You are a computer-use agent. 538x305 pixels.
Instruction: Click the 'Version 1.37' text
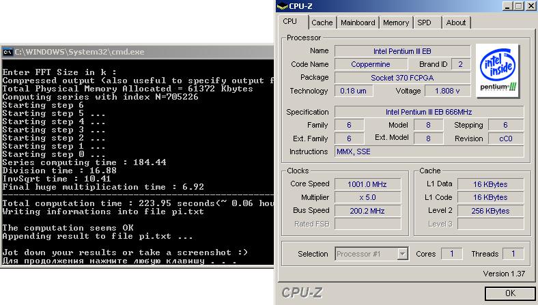[x=504, y=274]
